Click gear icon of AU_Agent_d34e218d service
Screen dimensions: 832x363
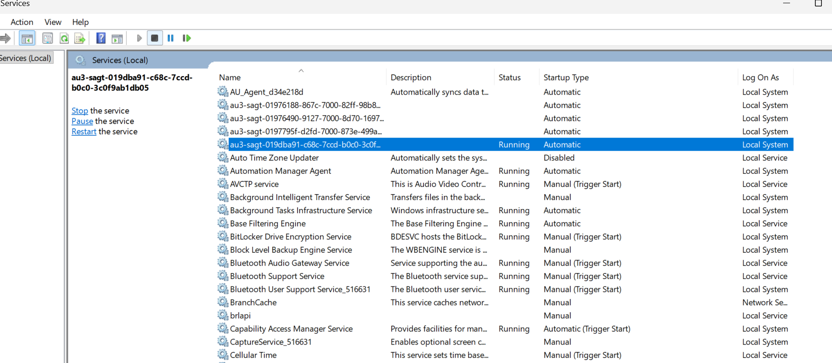(x=223, y=91)
